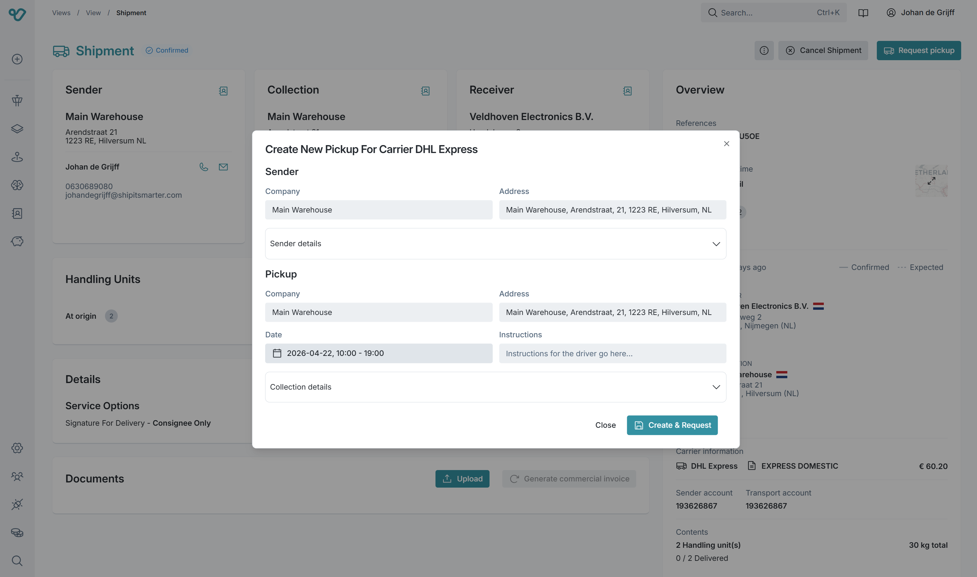This screenshot has height=577, width=977.
Task: Expand the Collection details section
Action: pos(495,387)
